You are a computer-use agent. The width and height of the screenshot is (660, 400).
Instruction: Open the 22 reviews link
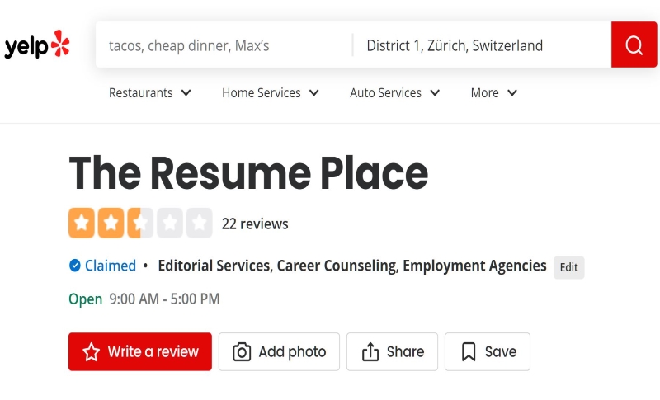pyautogui.click(x=255, y=224)
